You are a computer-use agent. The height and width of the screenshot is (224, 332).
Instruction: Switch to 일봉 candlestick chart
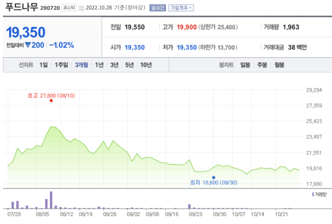tap(245, 65)
